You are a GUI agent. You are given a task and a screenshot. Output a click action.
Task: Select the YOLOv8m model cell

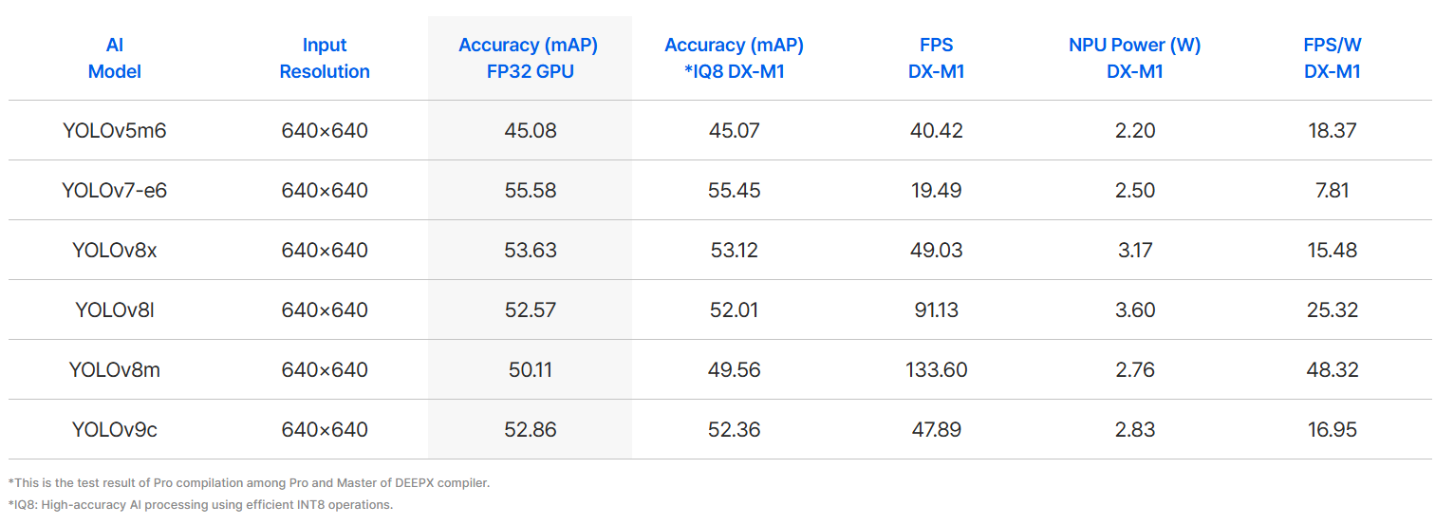pyautogui.click(x=114, y=369)
